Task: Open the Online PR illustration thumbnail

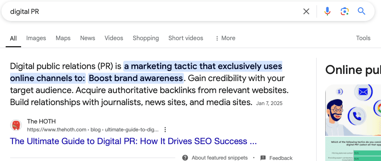Action: click(353, 110)
